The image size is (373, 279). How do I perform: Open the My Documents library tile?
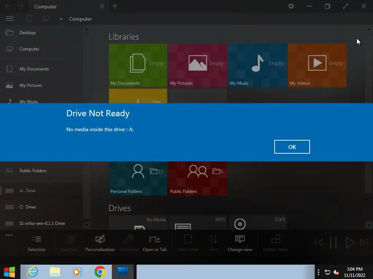138,65
